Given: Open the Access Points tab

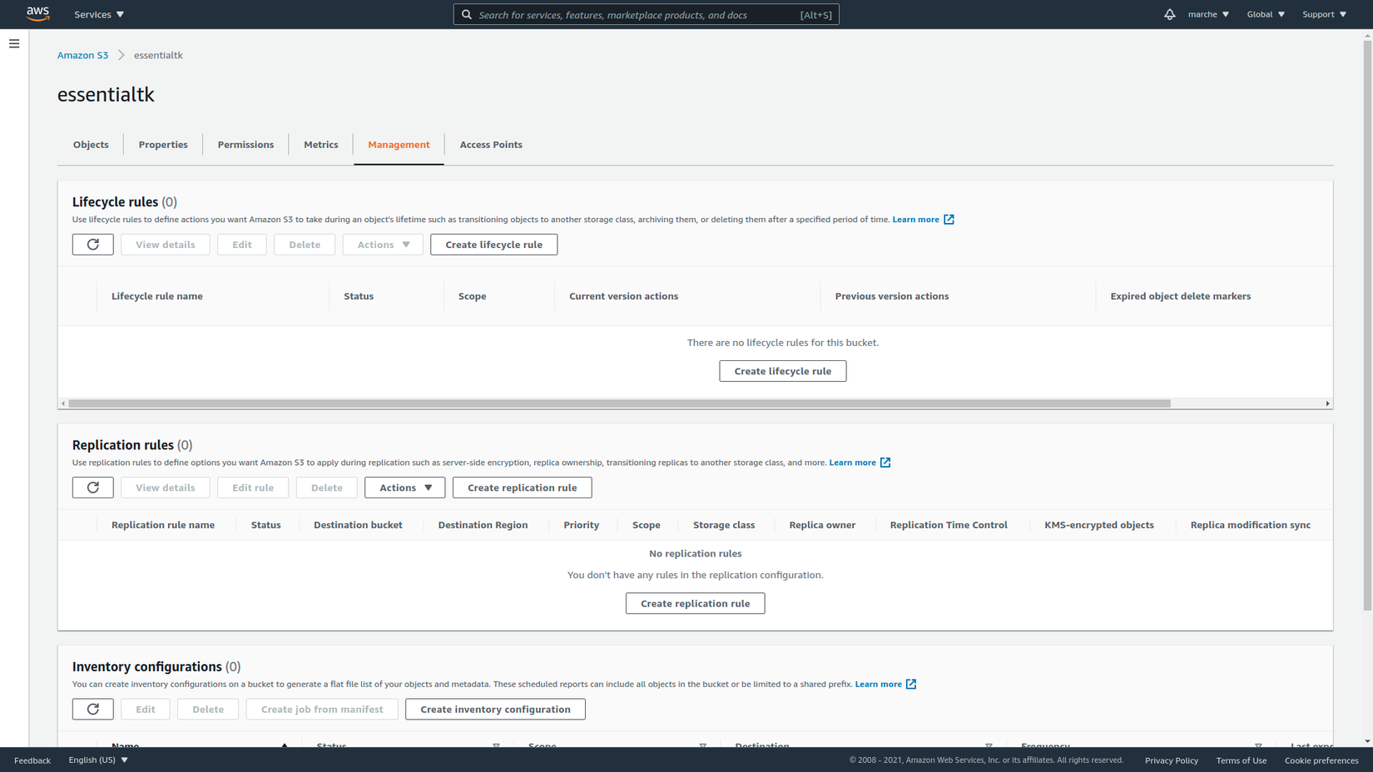Looking at the screenshot, I should (491, 145).
